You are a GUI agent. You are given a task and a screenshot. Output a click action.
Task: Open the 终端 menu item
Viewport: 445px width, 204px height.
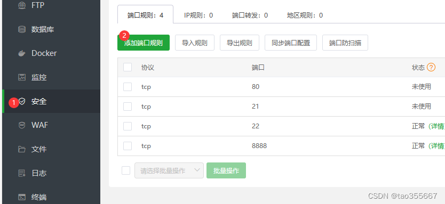click(51, 197)
